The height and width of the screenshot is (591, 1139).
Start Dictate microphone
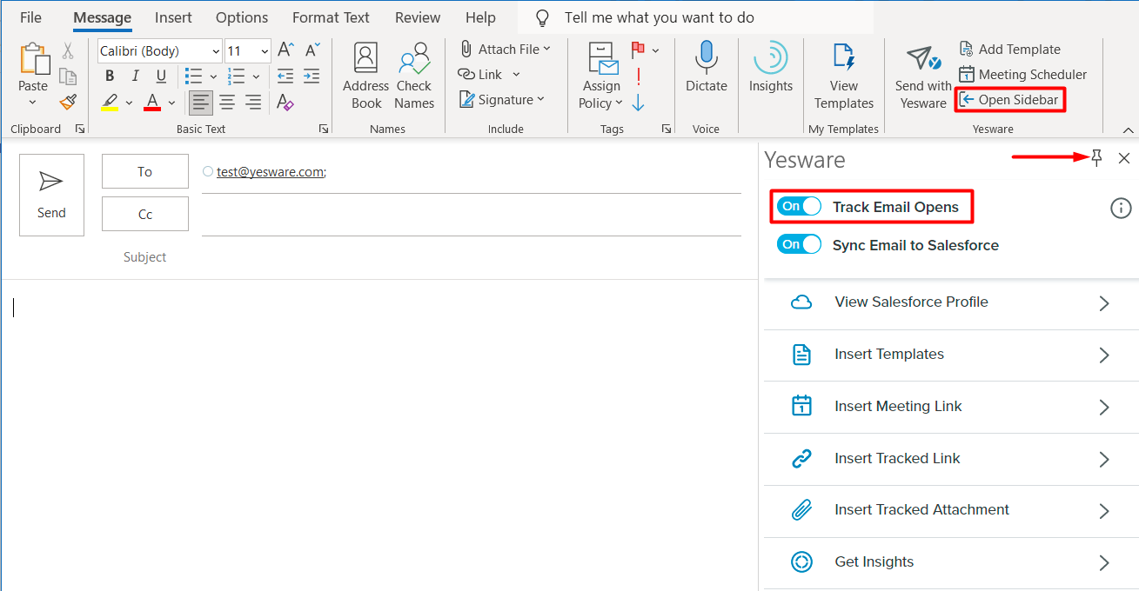[706, 59]
